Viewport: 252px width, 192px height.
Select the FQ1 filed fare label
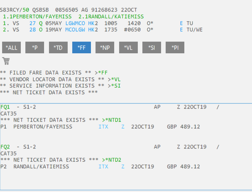tap(5, 107)
